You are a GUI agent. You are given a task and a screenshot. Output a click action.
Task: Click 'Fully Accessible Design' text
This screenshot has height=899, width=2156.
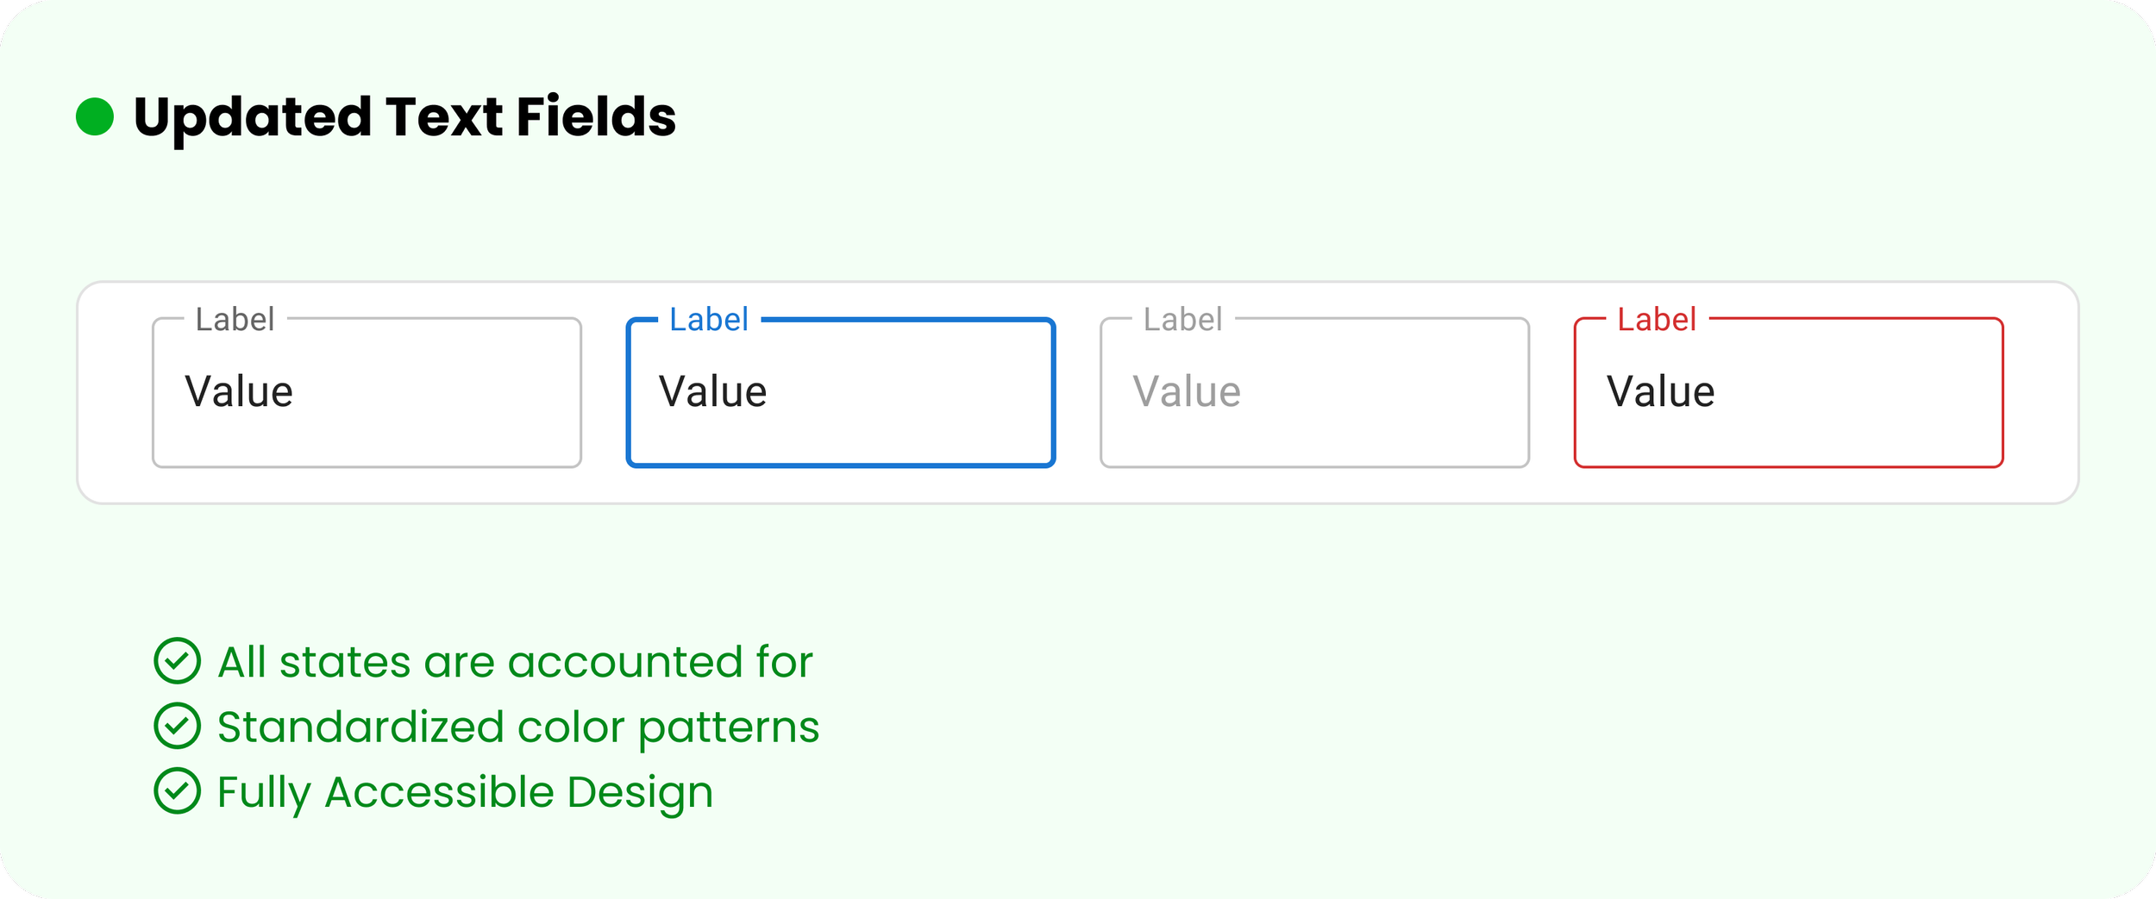click(x=465, y=791)
